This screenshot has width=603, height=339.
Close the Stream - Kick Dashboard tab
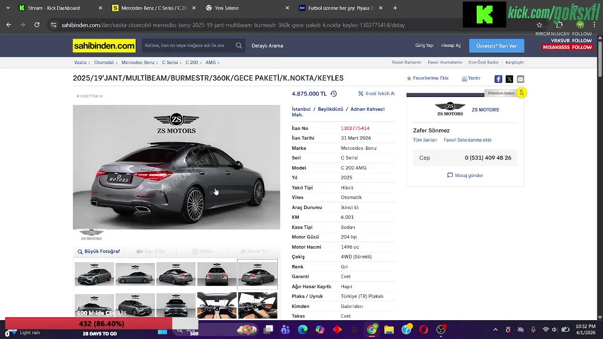[x=100, y=8]
